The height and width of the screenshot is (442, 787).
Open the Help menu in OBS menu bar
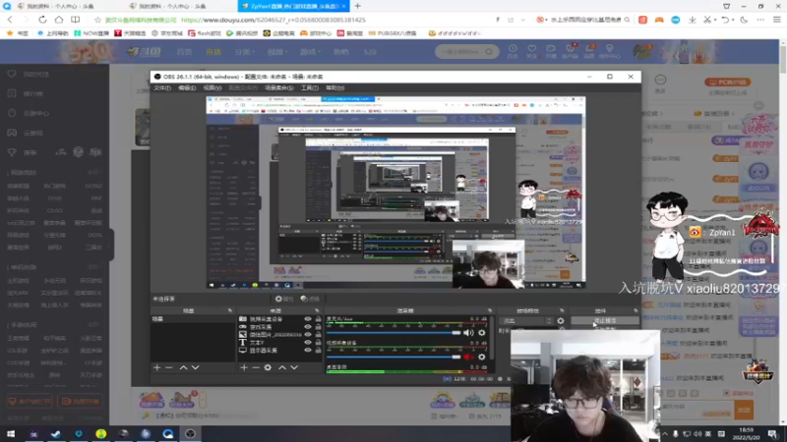click(x=334, y=87)
